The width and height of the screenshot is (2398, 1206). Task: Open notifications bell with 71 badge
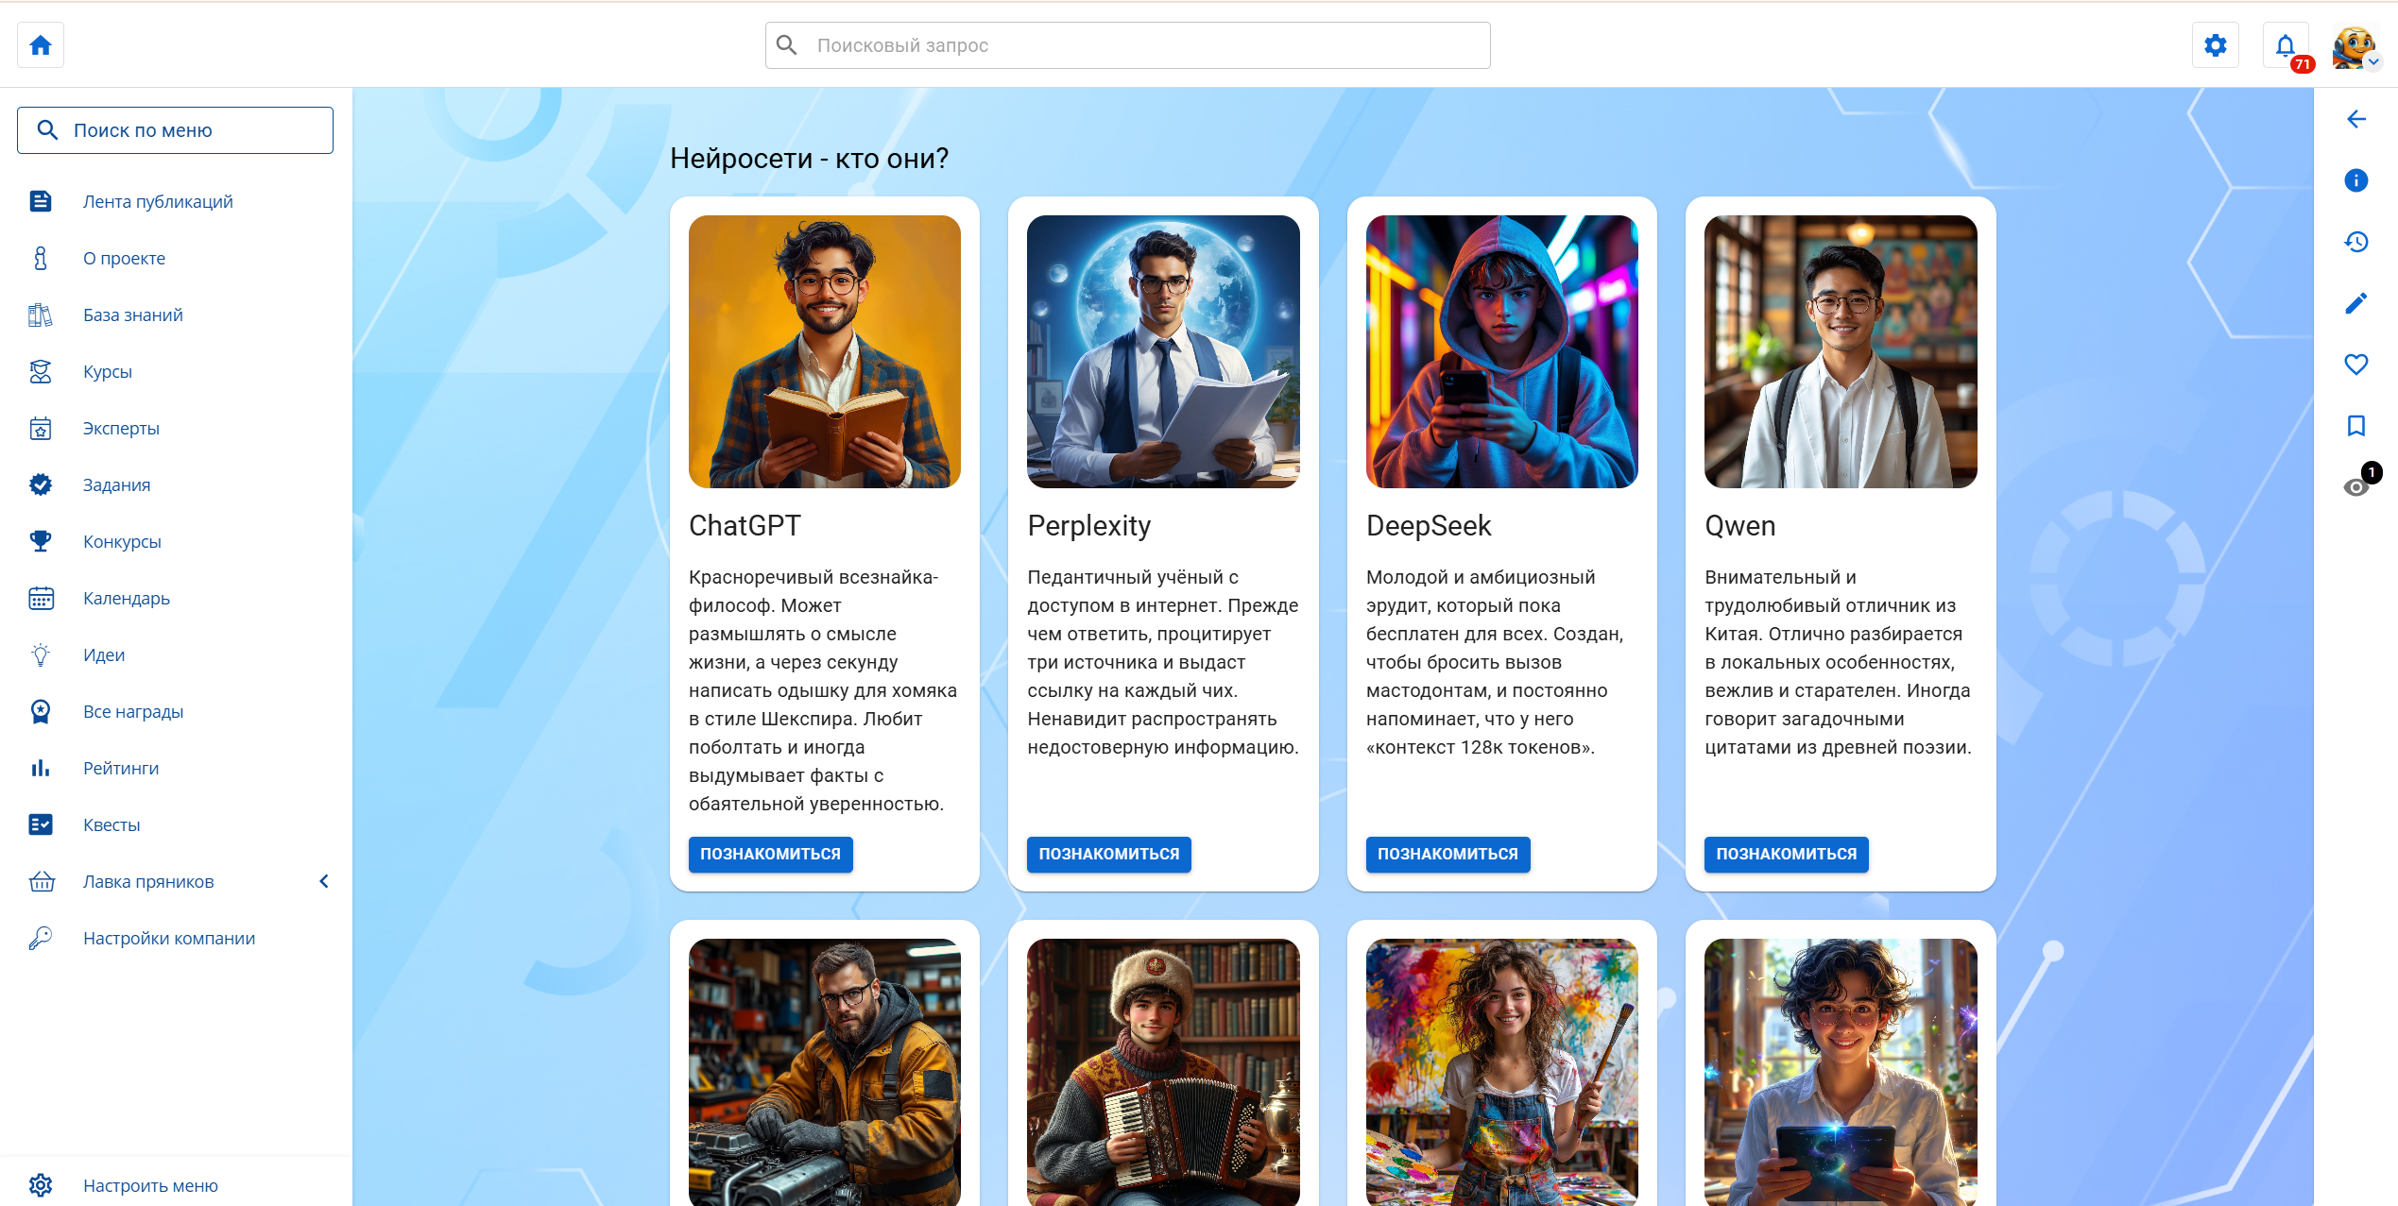coord(2285,45)
